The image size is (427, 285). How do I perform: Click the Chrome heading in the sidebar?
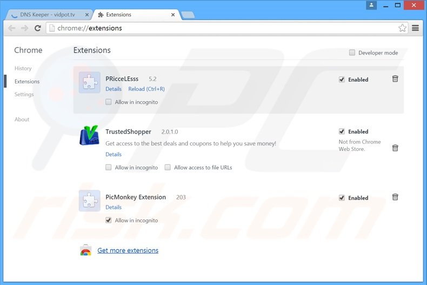point(28,50)
